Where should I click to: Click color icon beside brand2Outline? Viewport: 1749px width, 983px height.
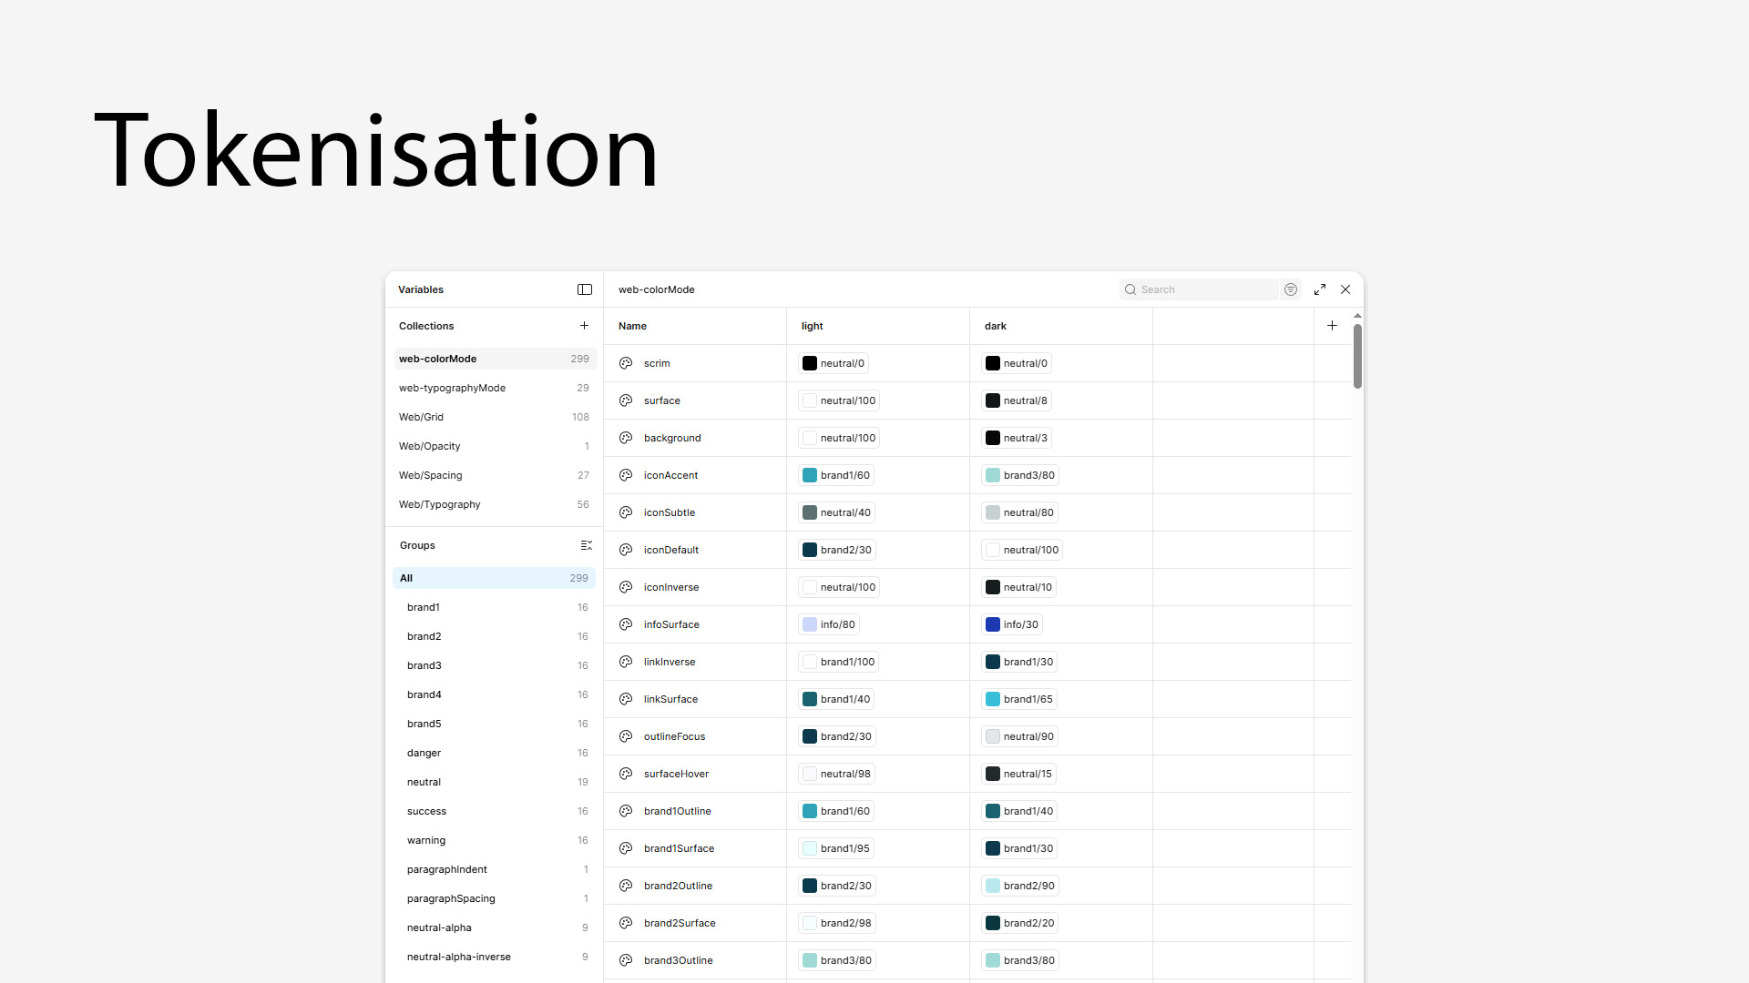click(x=626, y=886)
